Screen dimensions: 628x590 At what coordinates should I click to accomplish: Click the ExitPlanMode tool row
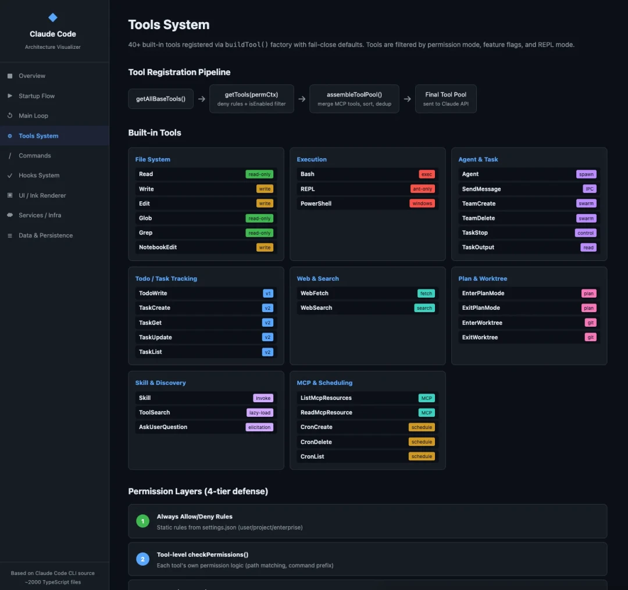(x=529, y=308)
